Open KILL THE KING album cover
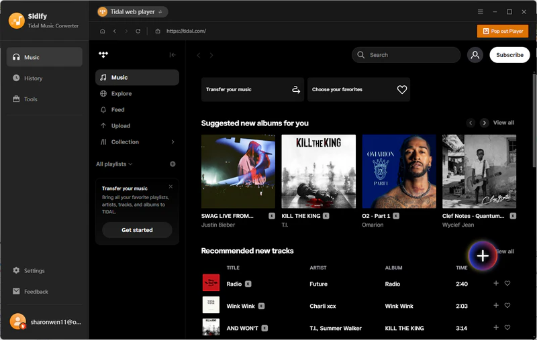The height and width of the screenshot is (340, 537). [x=318, y=172]
